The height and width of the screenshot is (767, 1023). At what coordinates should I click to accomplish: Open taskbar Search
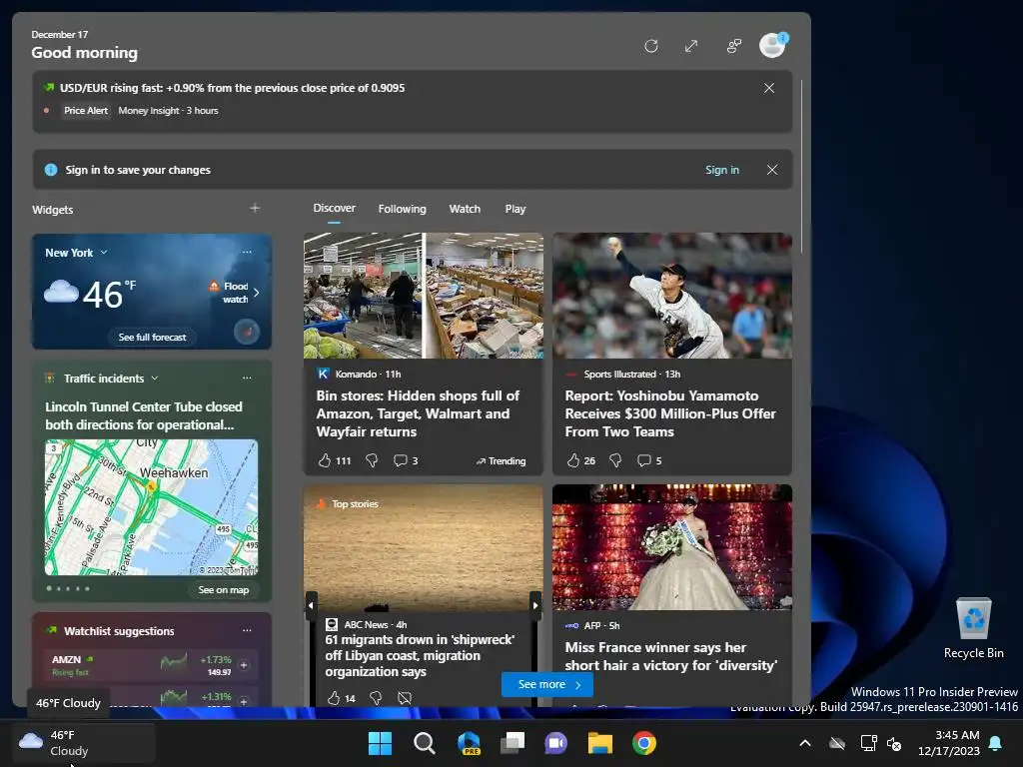coord(424,743)
